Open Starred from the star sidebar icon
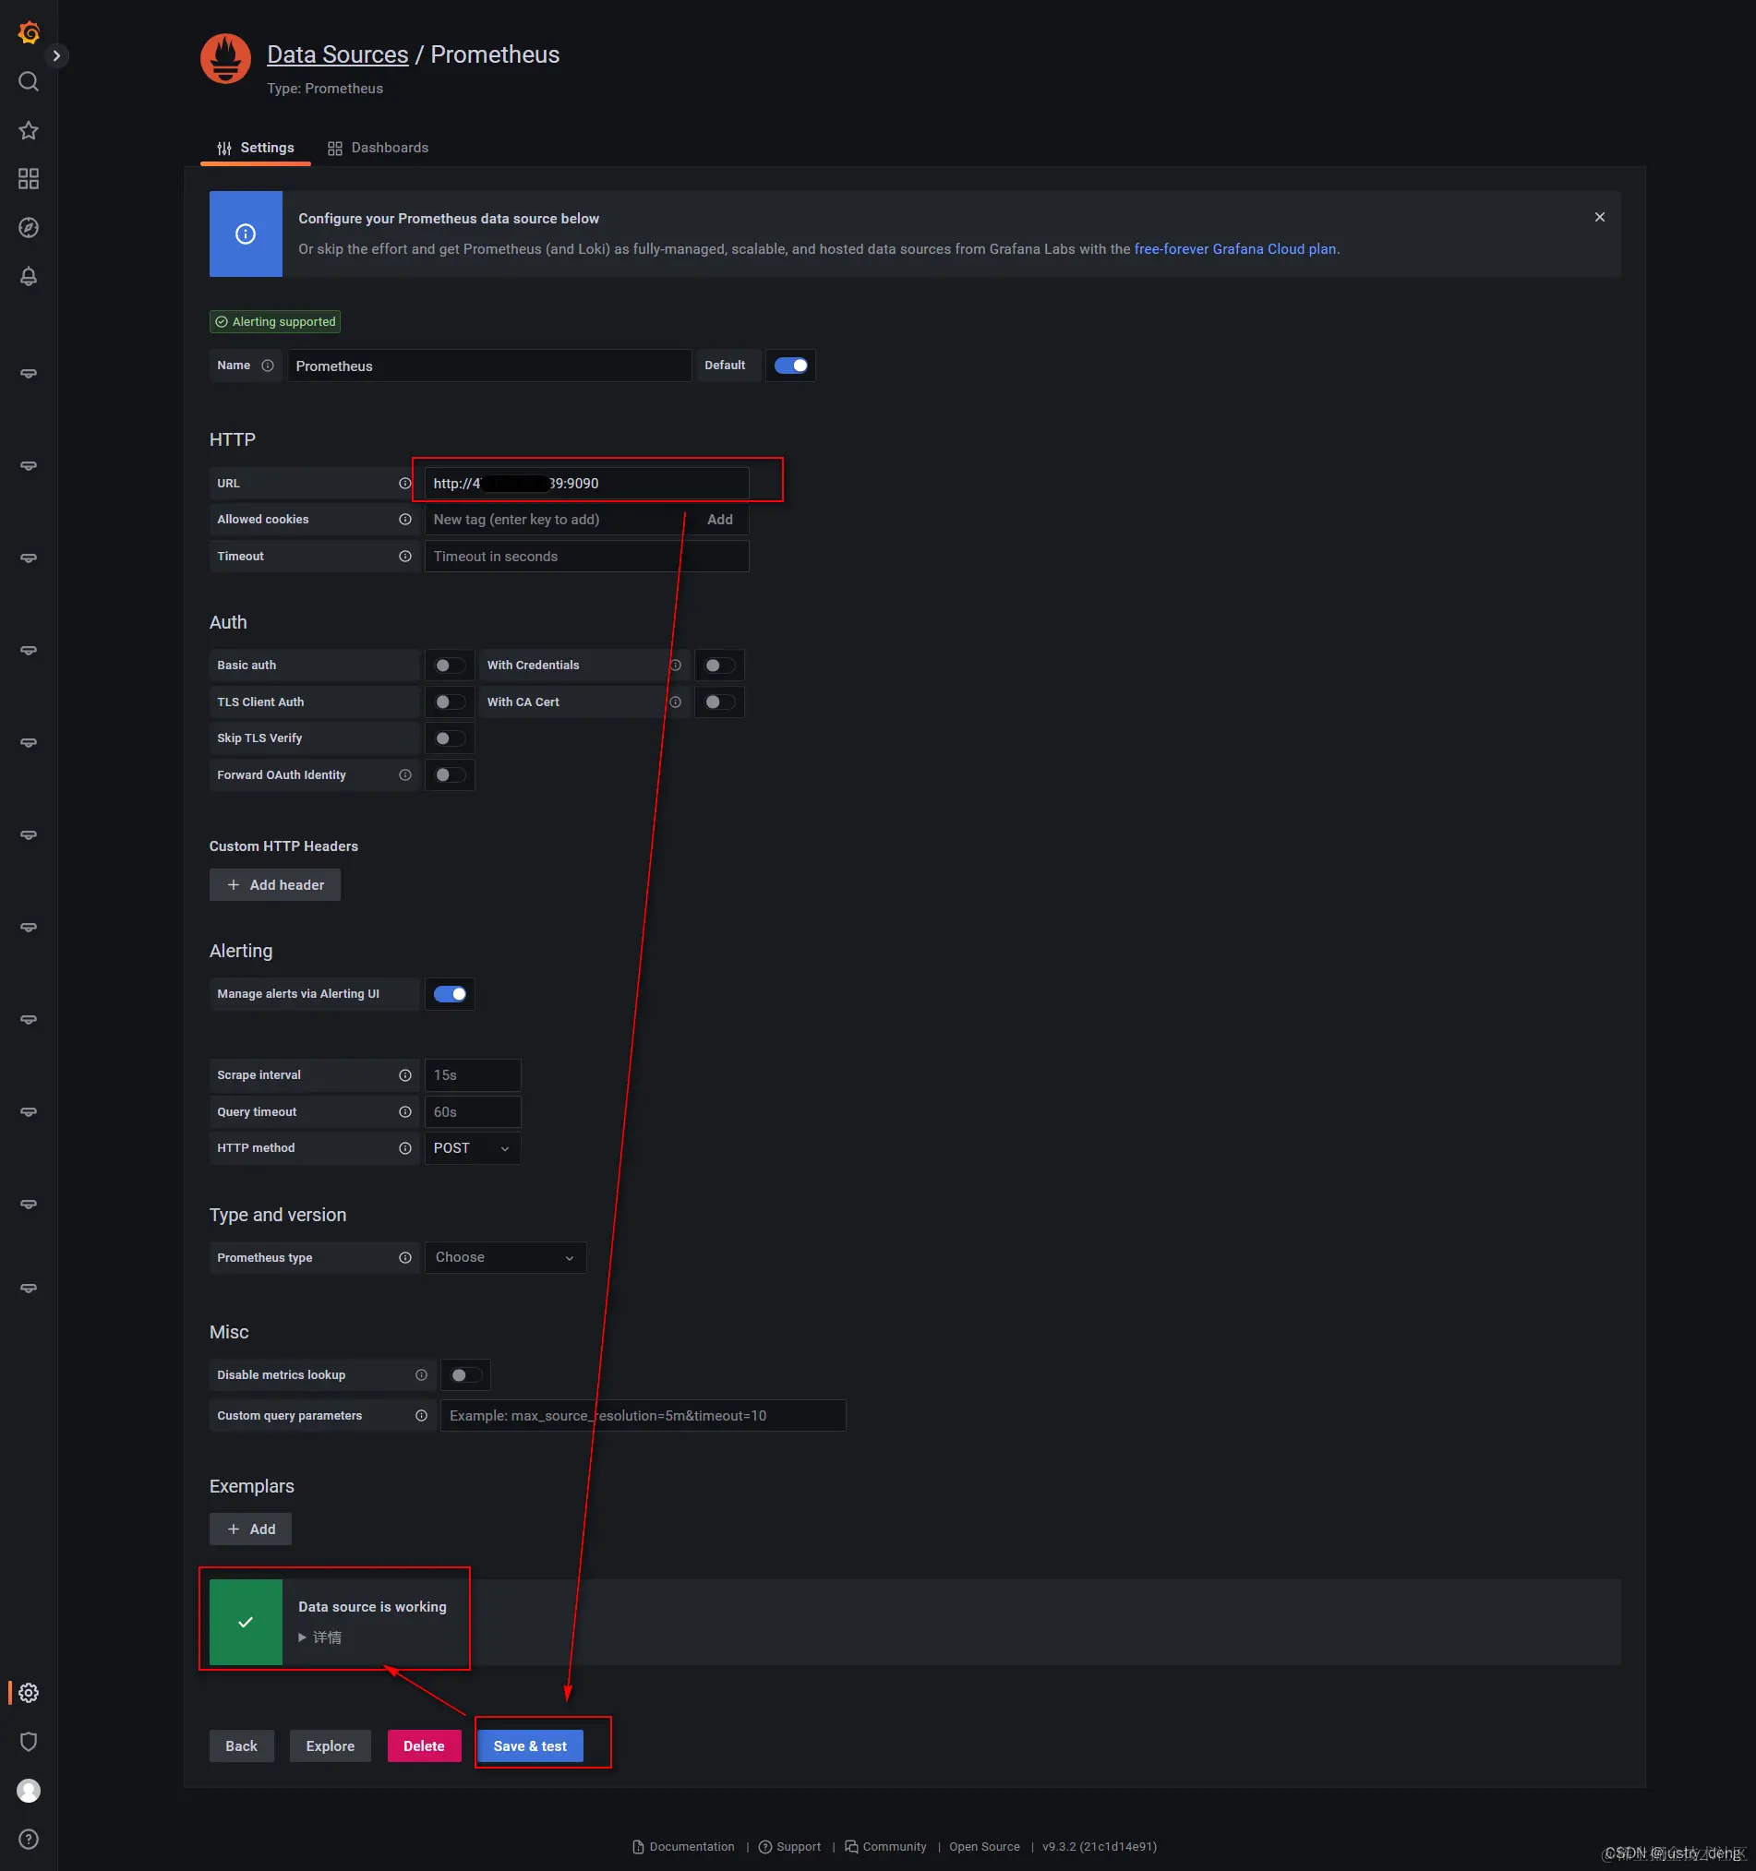Screen dimensions: 1756x1871 coord(30,131)
